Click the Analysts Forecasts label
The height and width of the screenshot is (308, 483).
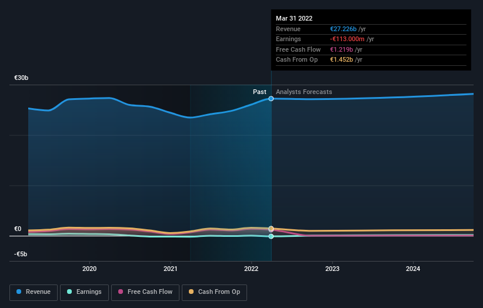tap(304, 92)
